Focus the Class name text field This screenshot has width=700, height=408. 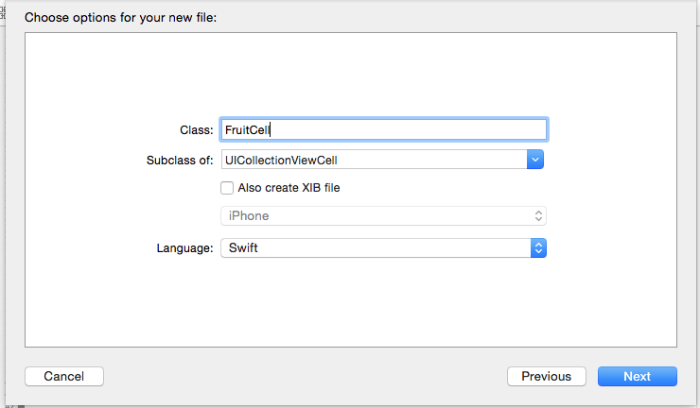[x=383, y=129]
